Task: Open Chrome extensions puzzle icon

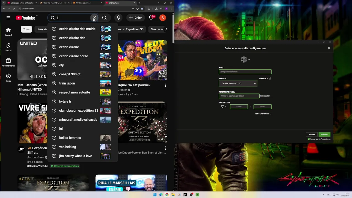Action: click(x=149, y=9)
